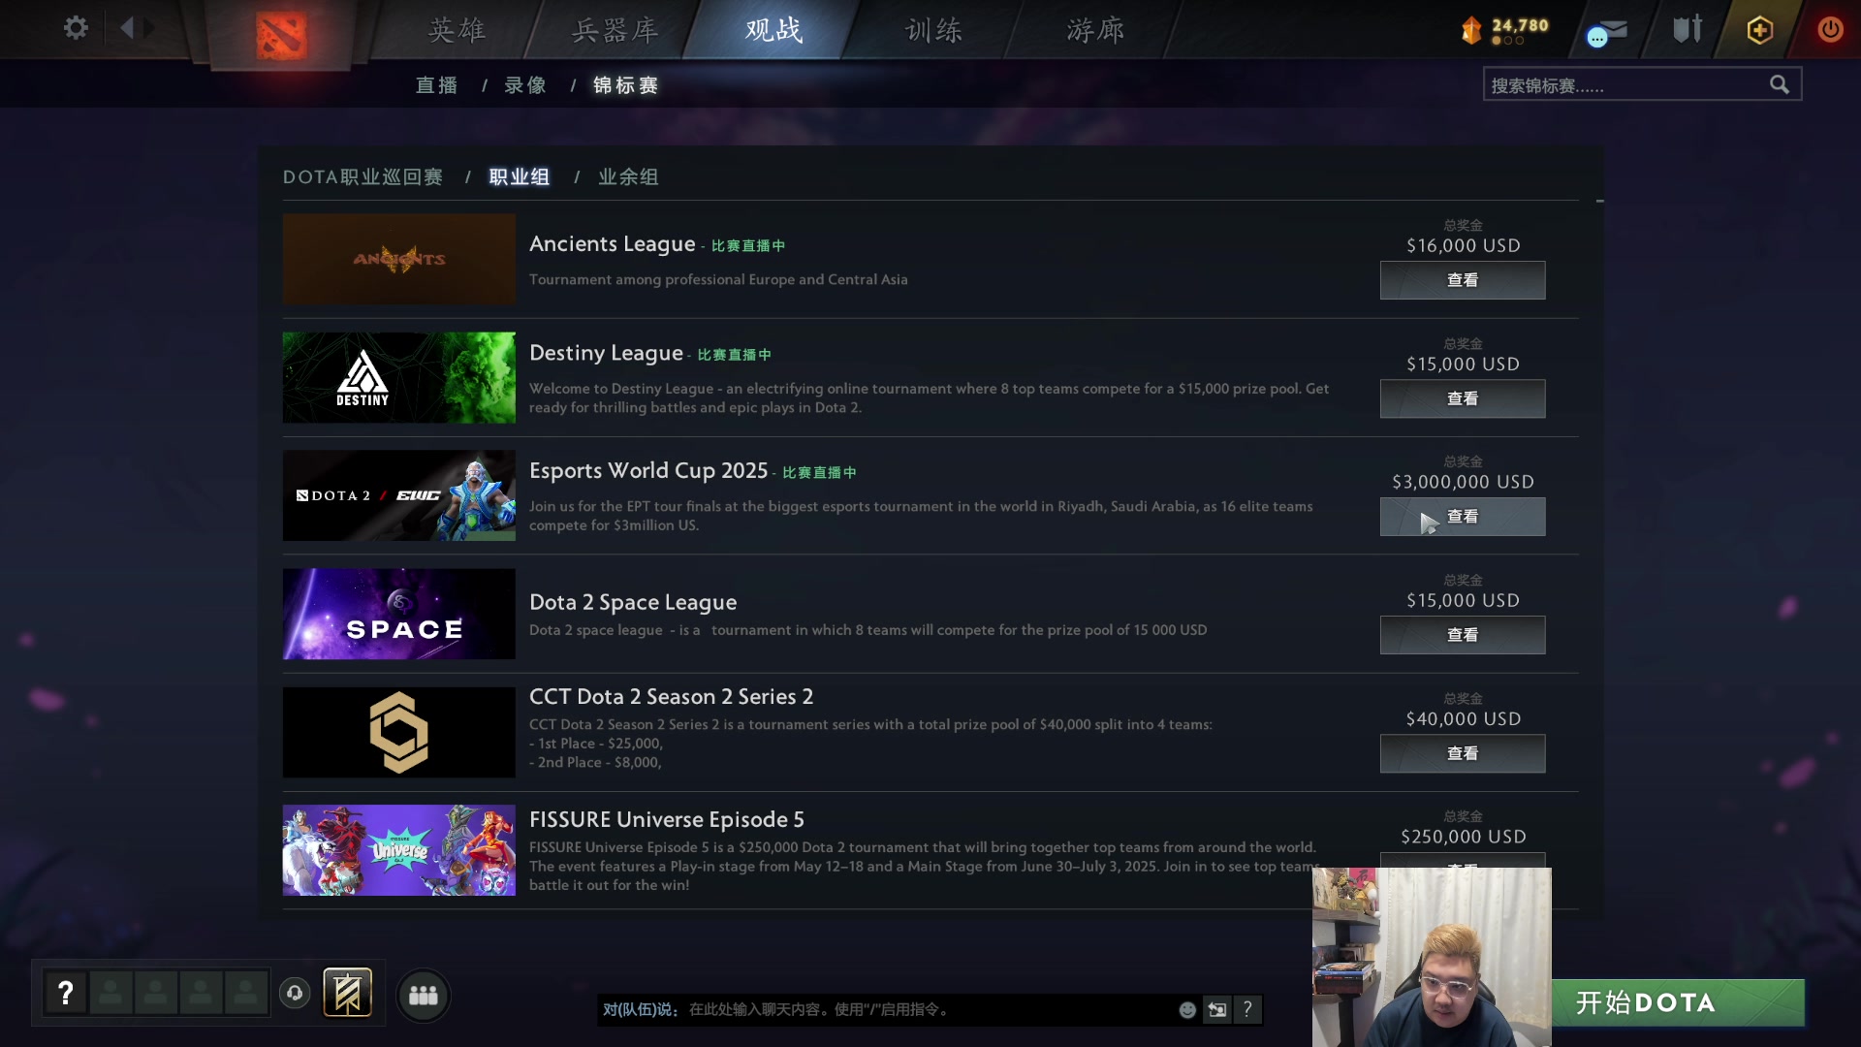Screen dimensions: 1861x1047
Task: Click the CCT Dota 2 Season 2 Series 2 title
Action: (x=672, y=696)
